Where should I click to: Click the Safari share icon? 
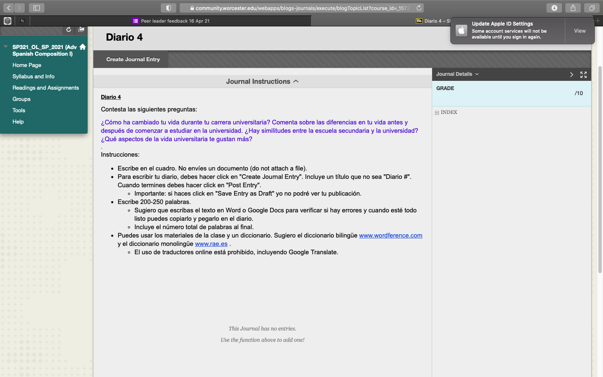(573, 8)
